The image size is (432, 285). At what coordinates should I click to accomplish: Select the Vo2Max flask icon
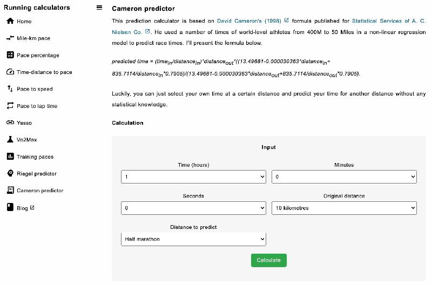[10, 139]
